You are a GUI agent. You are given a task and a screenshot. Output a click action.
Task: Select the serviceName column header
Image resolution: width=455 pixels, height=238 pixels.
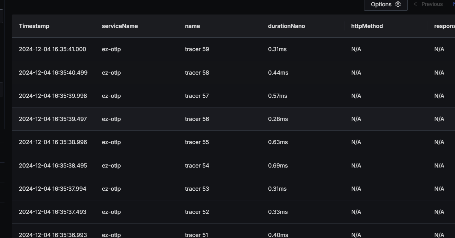point(120,26)
